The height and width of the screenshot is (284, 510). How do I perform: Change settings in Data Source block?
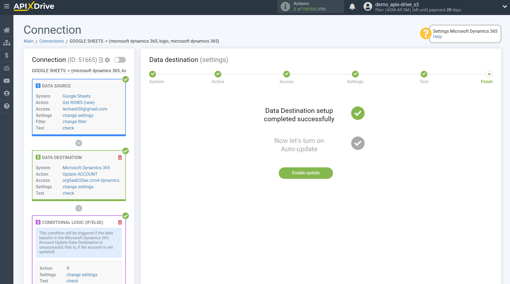[78, 115]
